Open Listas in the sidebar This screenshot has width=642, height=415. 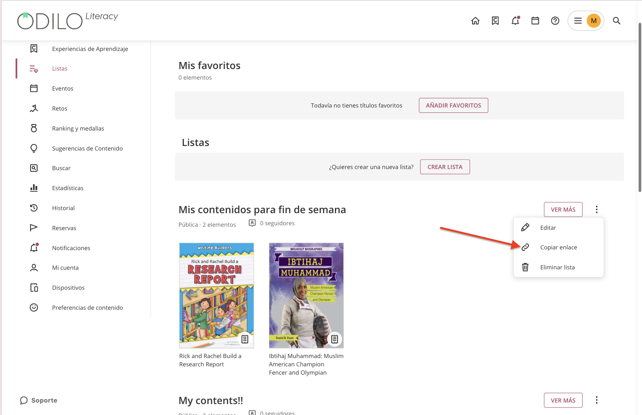click(60, 69)
